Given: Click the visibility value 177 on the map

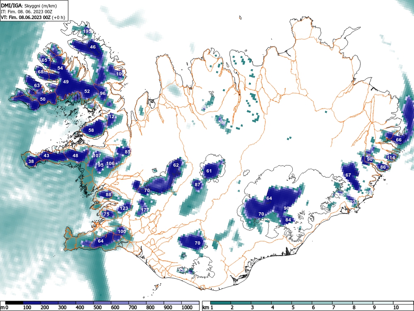Looking at the screenshot, I should click(145, 210).
